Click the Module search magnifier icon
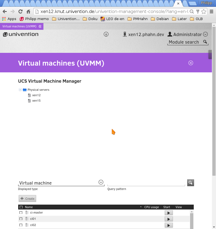Viewport: 216px width, 229px height. (205, 42)
